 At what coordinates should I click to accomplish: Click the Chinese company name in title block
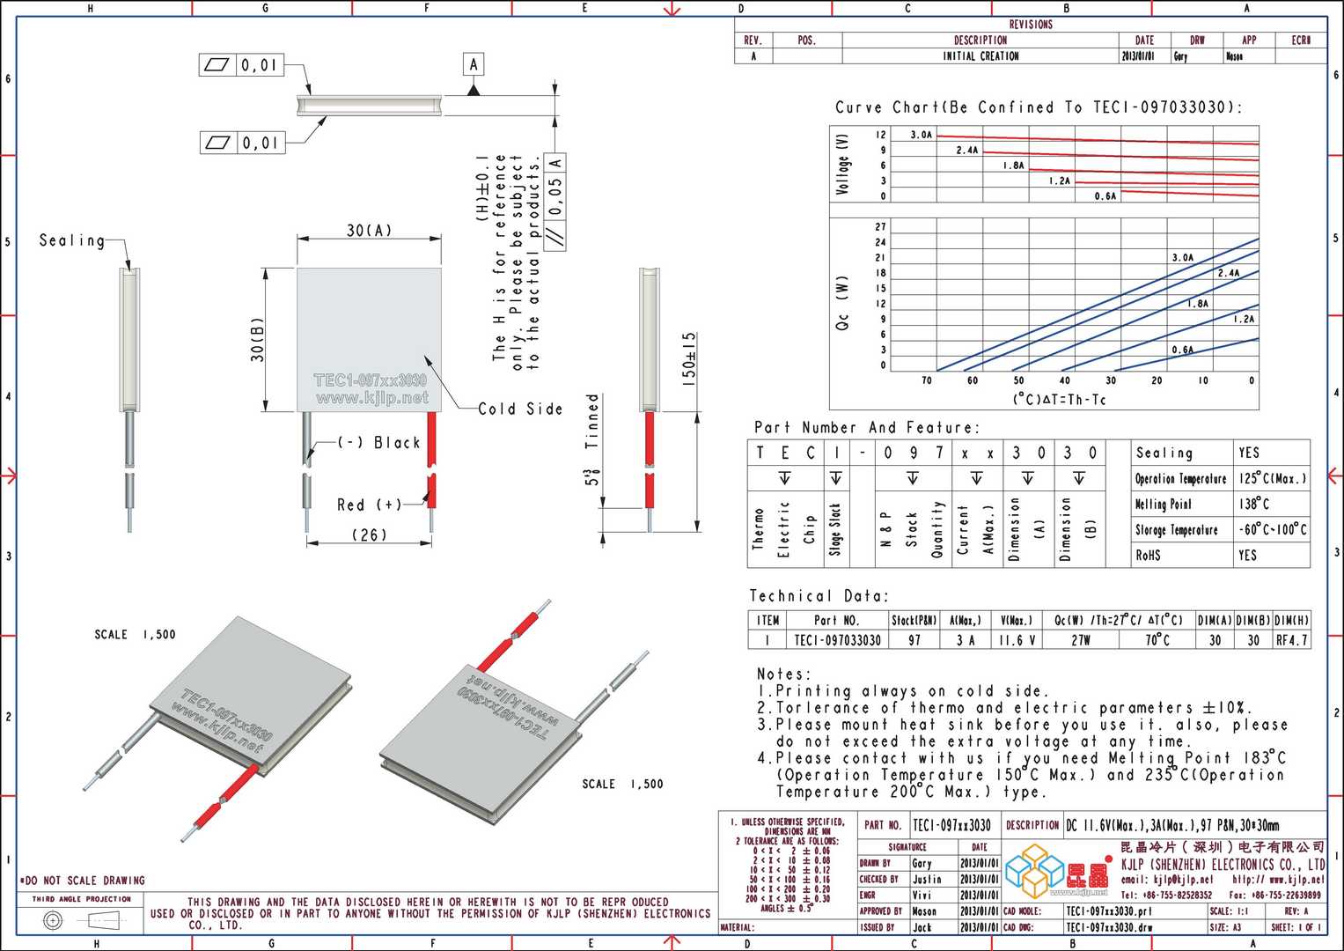[x=1223, y=847]
